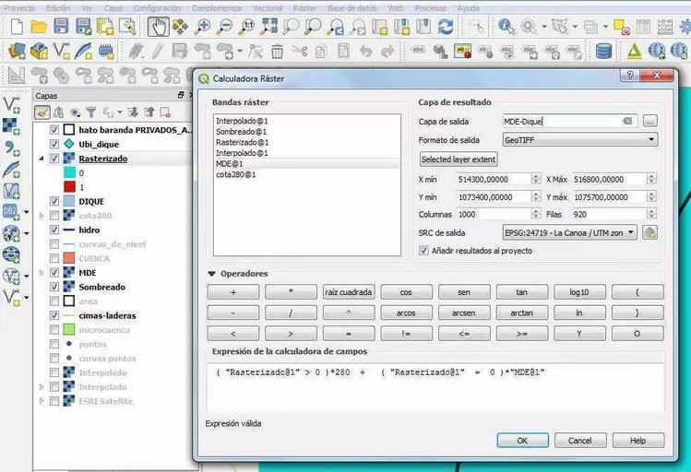
Task: Click the Save Project floppy icon
Action: (61, 27)
